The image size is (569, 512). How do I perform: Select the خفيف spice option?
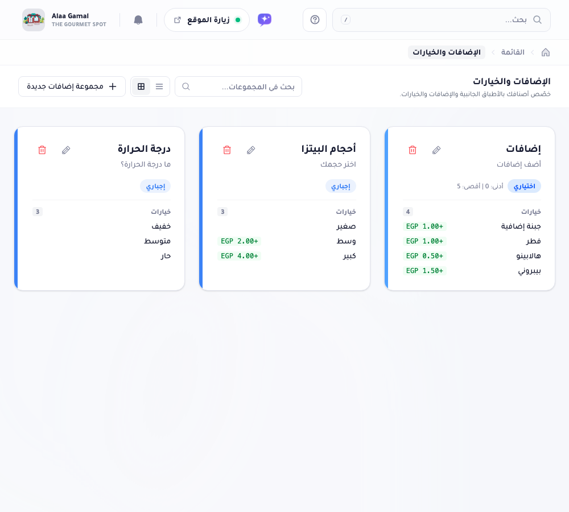point(161,226)
